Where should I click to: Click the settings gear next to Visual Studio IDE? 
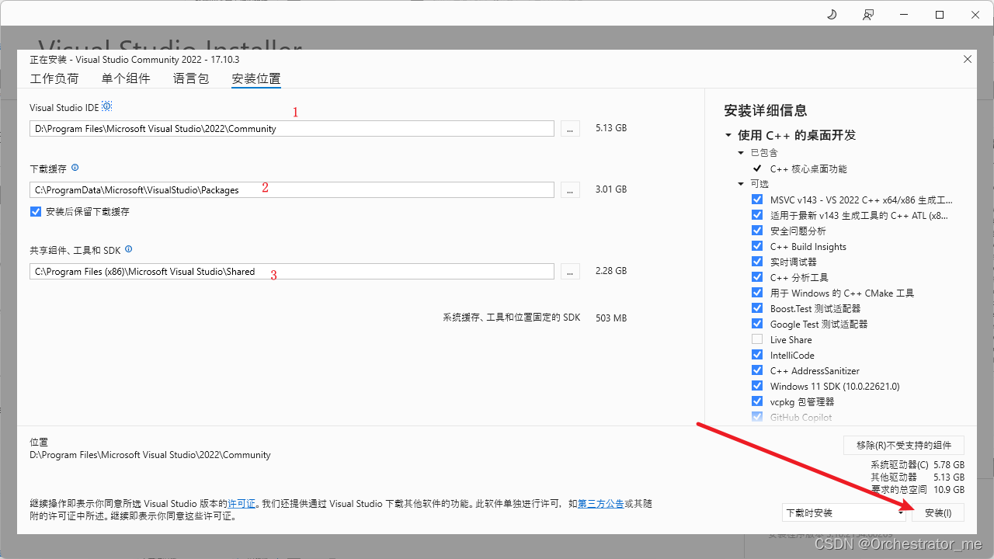click(107, 106)
